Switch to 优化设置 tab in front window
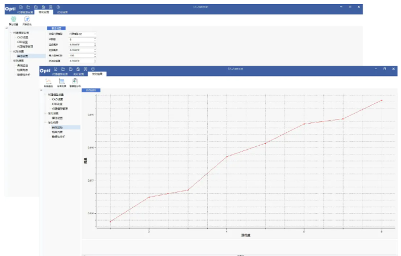 pos(78,74)
